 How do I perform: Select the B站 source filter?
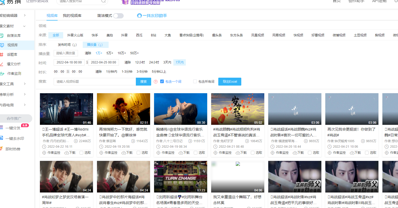154,35
